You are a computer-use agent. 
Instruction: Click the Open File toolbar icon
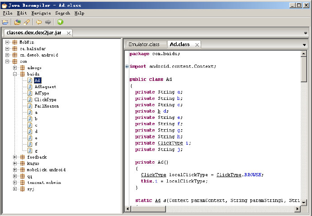click(x=5, y=22)
